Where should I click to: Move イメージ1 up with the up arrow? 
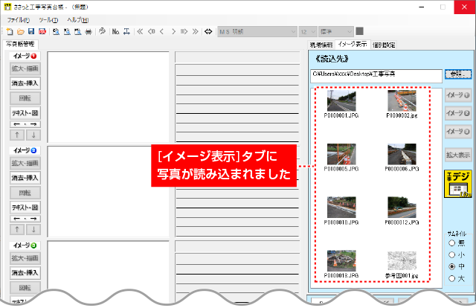[x=17, y=135]
